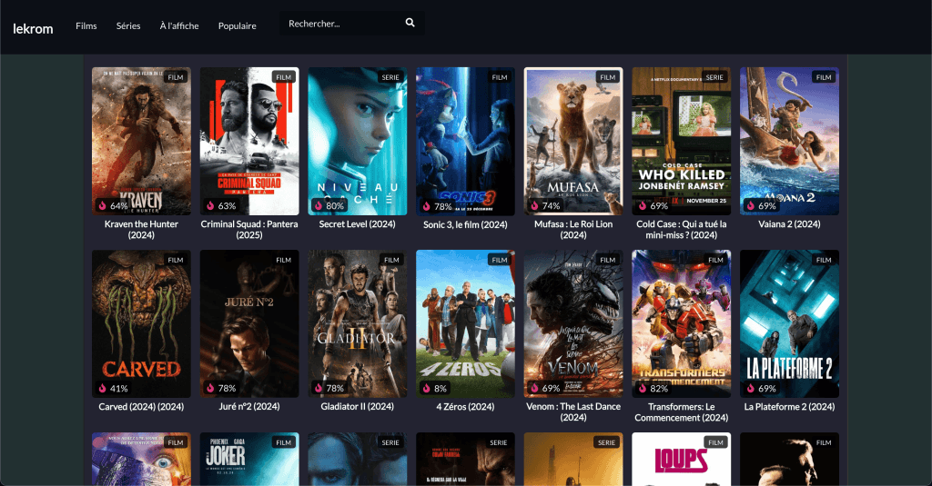
Task: Click FILM badge on Vaiana 2 poster
Action: point(824,77)
